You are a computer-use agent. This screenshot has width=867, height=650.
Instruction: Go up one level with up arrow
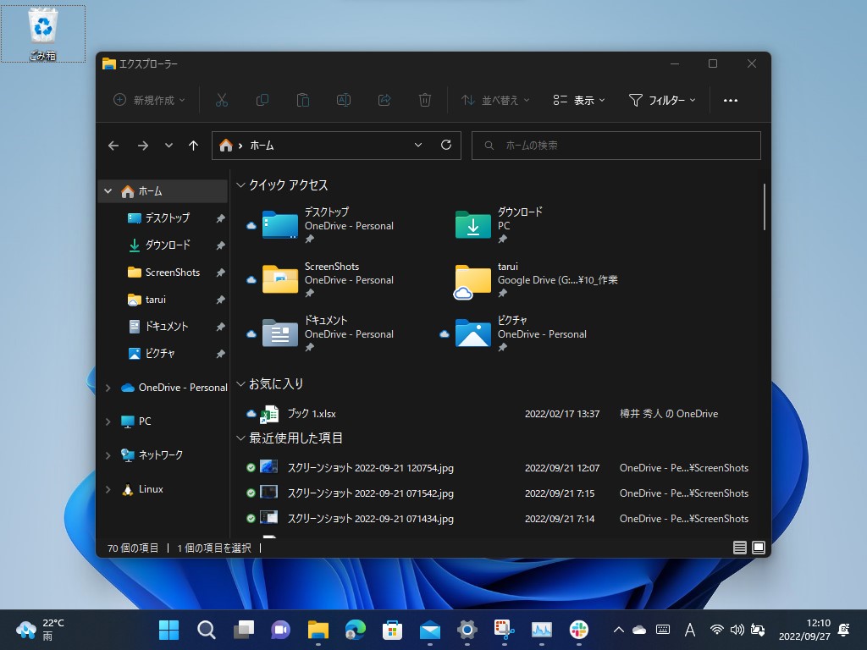[193, 146]
